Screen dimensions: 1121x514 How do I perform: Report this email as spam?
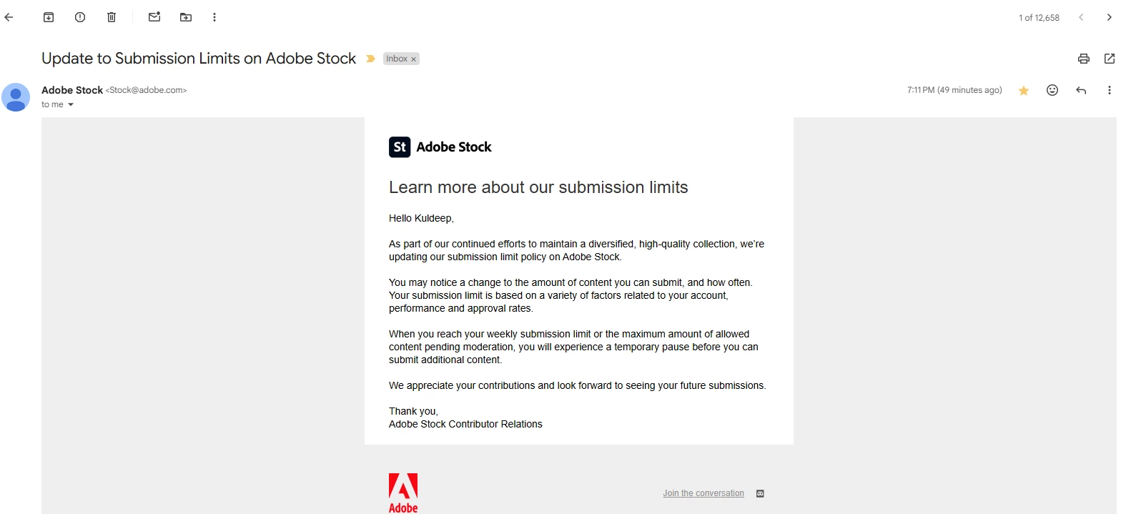coord(80,17)
